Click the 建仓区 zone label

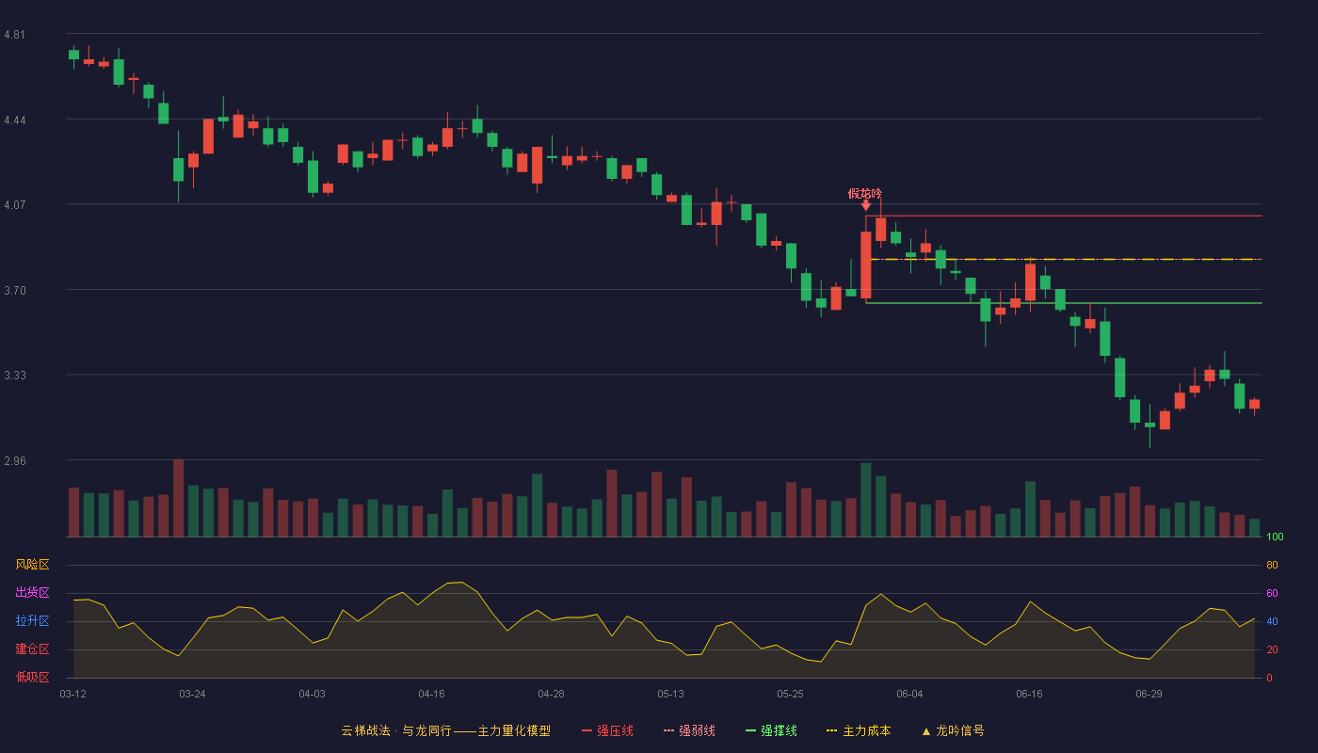[32, 649]
